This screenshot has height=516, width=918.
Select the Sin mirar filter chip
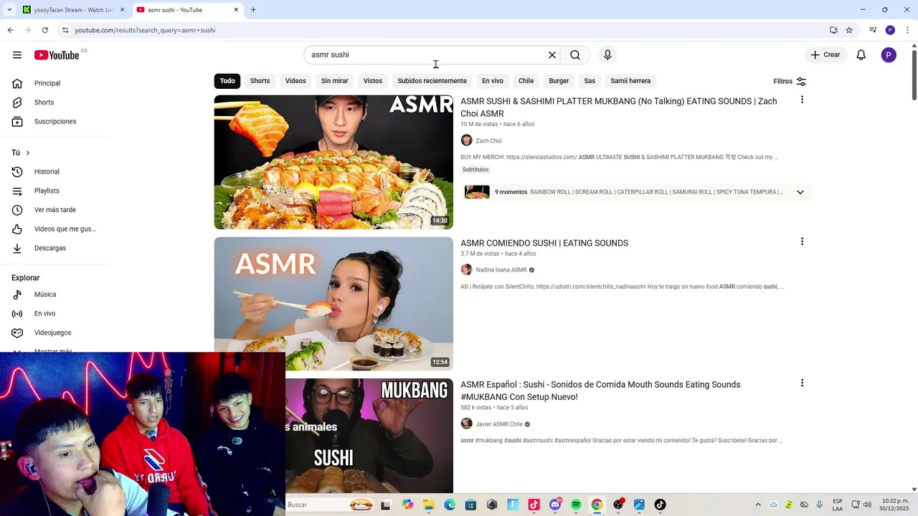click(334, 81)
